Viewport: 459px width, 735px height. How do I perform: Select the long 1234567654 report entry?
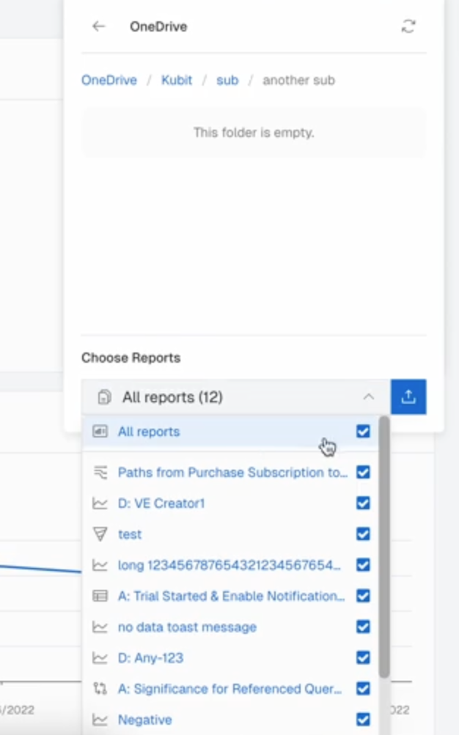click(230, 565)
